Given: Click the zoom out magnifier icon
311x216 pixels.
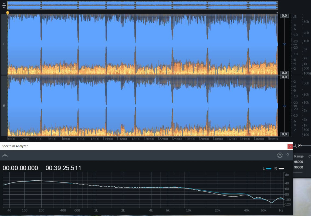Looking at the screenshot, I should pyautogui.click(x=295, y=146).
